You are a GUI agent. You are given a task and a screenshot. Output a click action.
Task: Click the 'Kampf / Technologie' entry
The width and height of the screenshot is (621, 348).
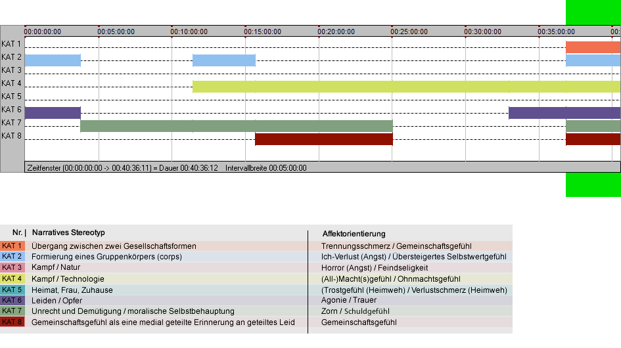[68, 279]
